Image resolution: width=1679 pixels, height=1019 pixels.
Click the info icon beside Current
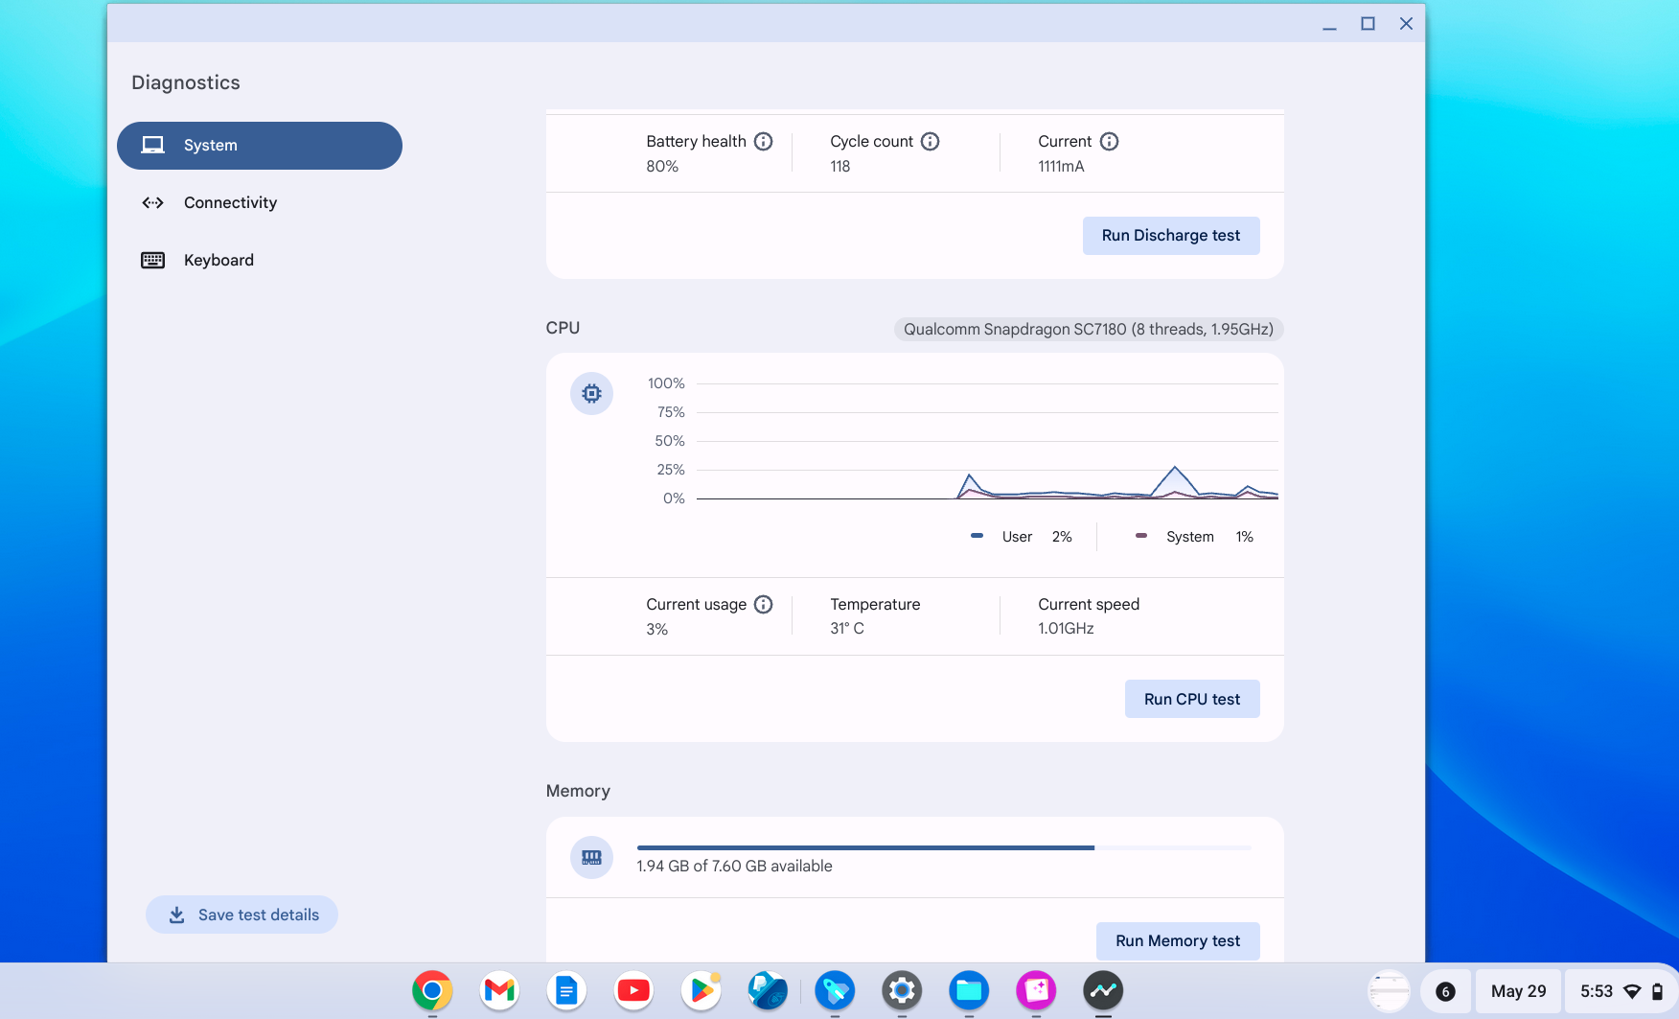(x=1109, y=142)
